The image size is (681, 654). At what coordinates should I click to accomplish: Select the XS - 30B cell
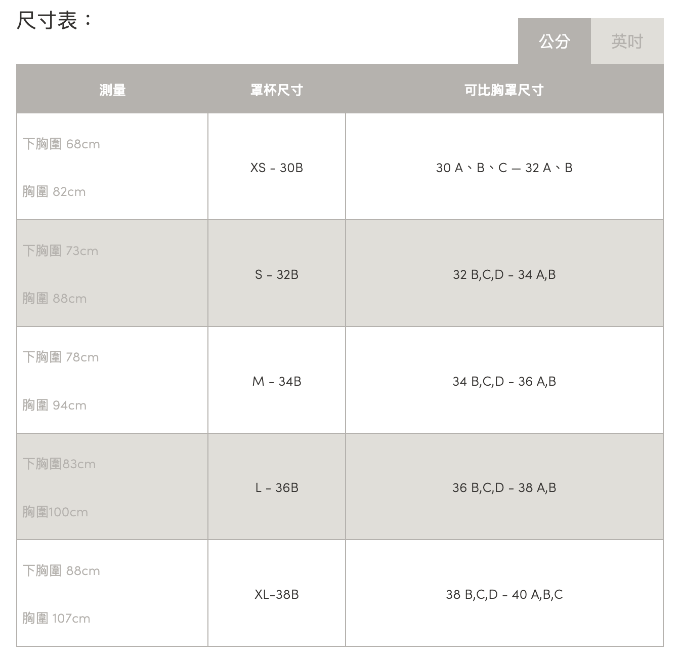tap(276, 168)
